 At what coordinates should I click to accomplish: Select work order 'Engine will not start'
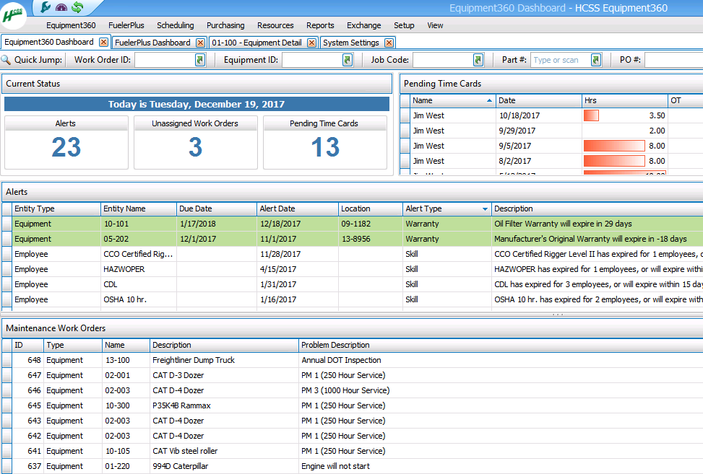(335, 466)
